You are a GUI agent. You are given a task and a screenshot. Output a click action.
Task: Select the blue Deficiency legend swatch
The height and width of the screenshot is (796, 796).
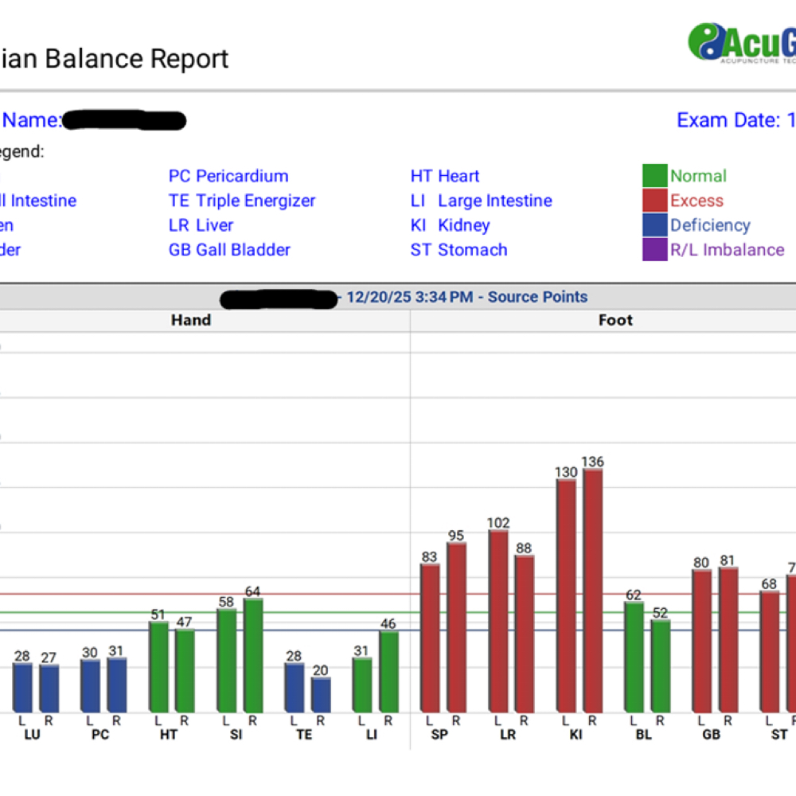click(654, 225)
